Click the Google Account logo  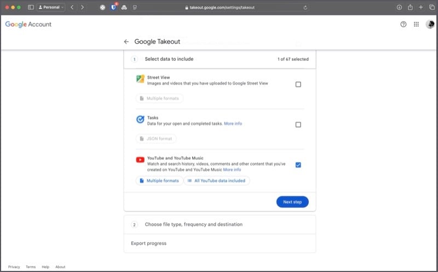(28, 24)
